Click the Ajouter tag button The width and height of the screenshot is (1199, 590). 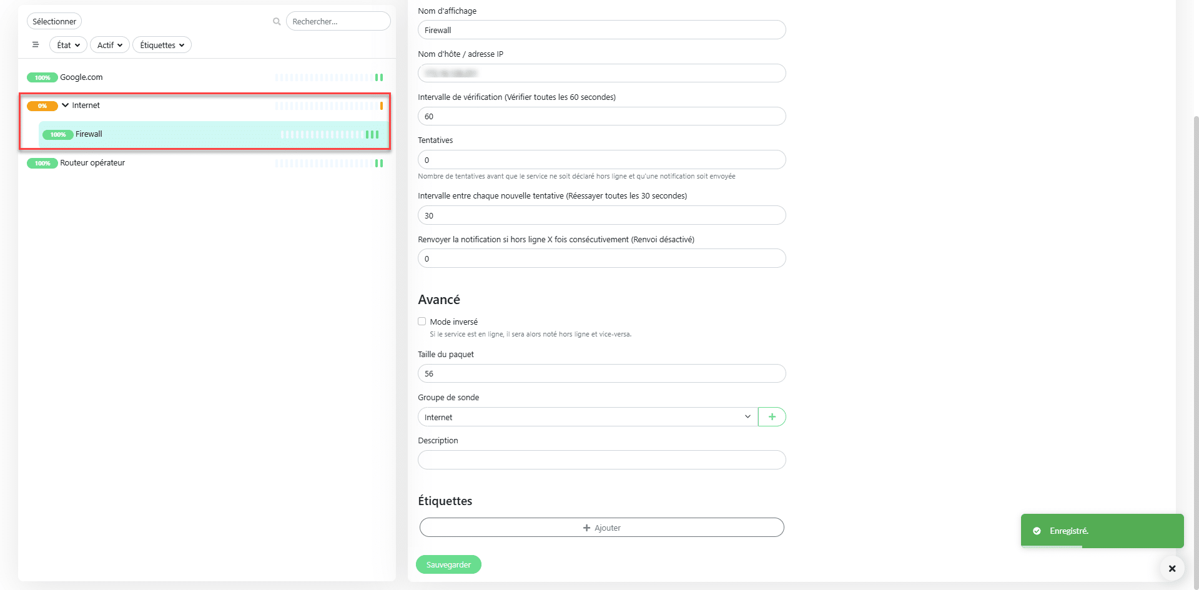601,528
